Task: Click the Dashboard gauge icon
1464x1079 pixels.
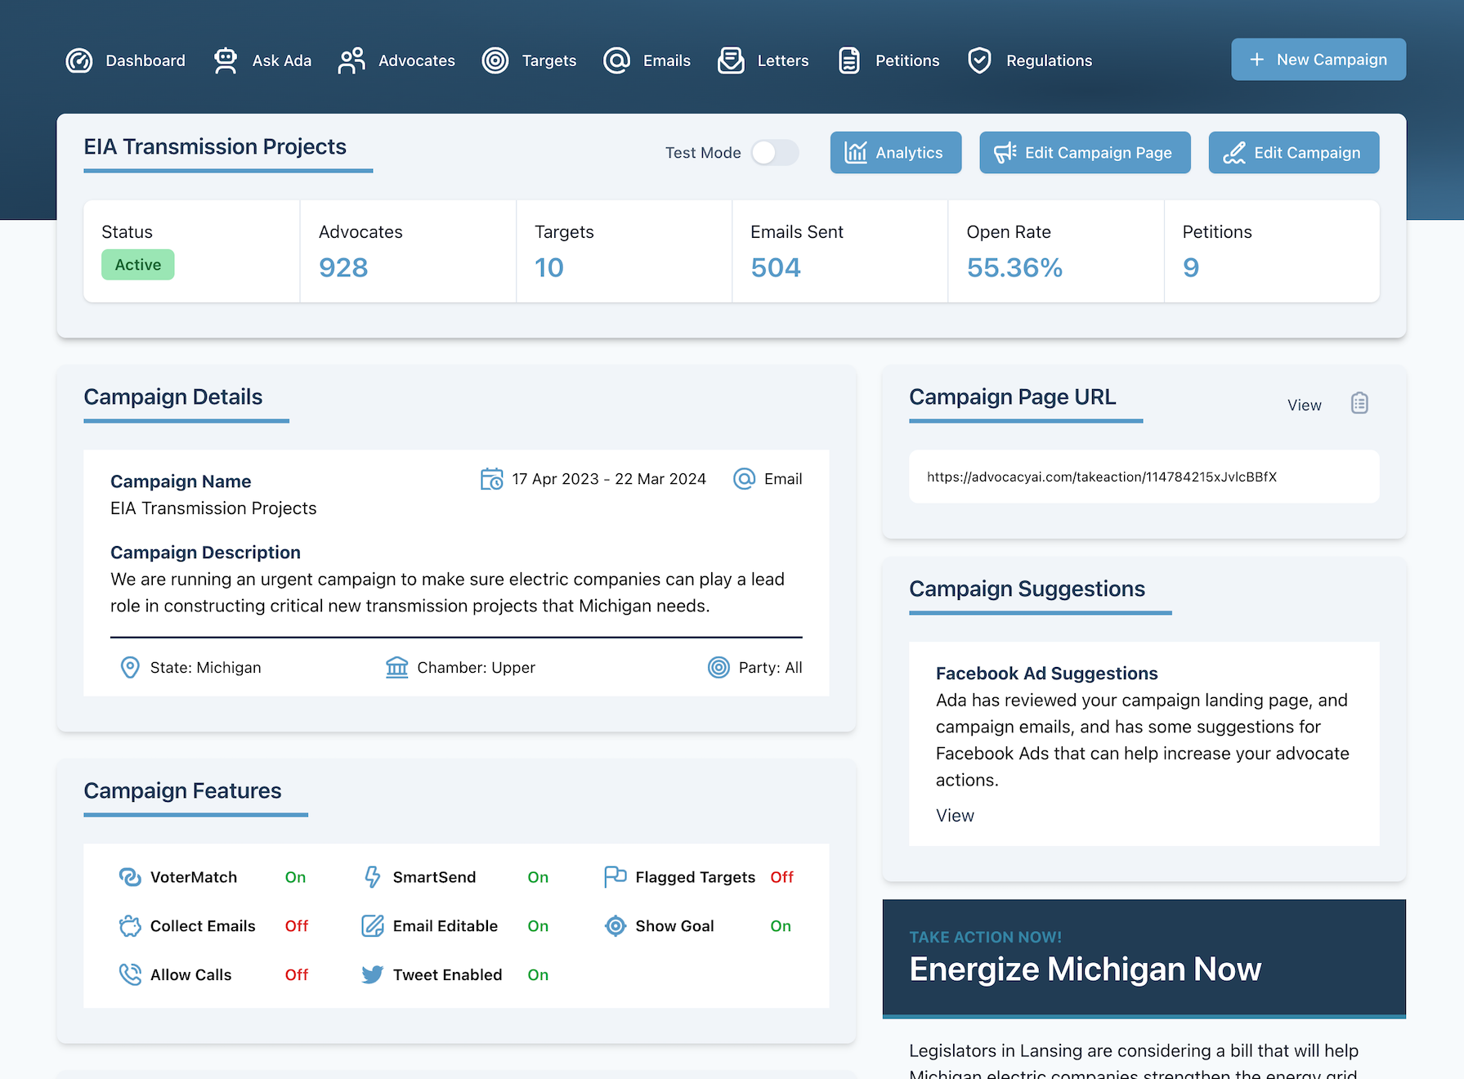Action: click(79, 60)
